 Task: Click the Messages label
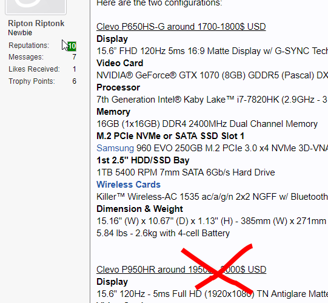(x=26, y=57)
